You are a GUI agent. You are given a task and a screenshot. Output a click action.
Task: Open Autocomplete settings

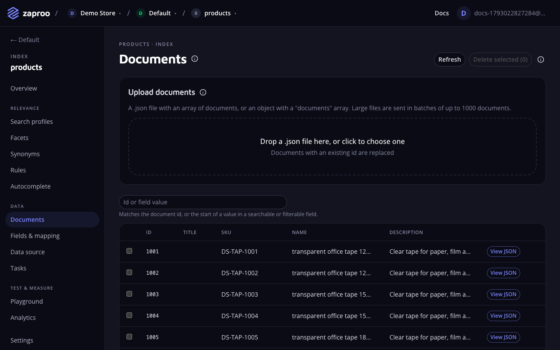point(52,186)
